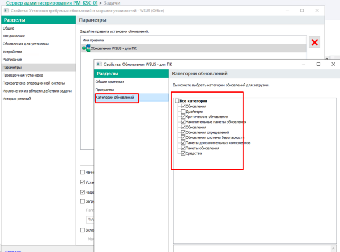The height and width of the screenshot is (252, 340).
Task: Close the WSUS (Office) task properties window
Action: point(317,10)
